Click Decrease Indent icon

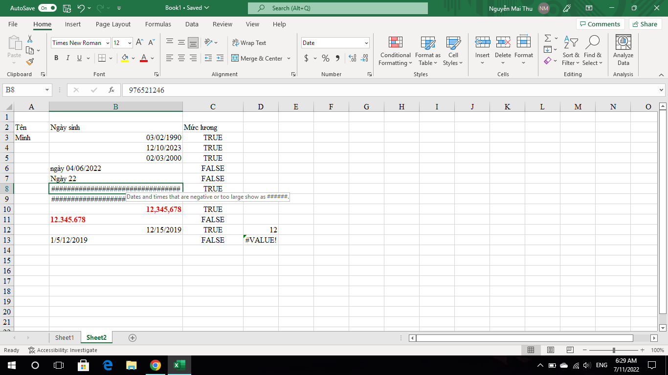click(208, 58)
